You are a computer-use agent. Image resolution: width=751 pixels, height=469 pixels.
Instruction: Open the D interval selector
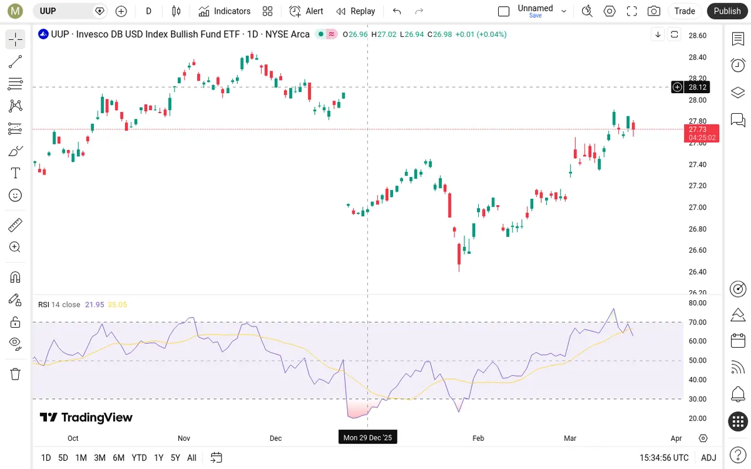(x=149, y=11)
